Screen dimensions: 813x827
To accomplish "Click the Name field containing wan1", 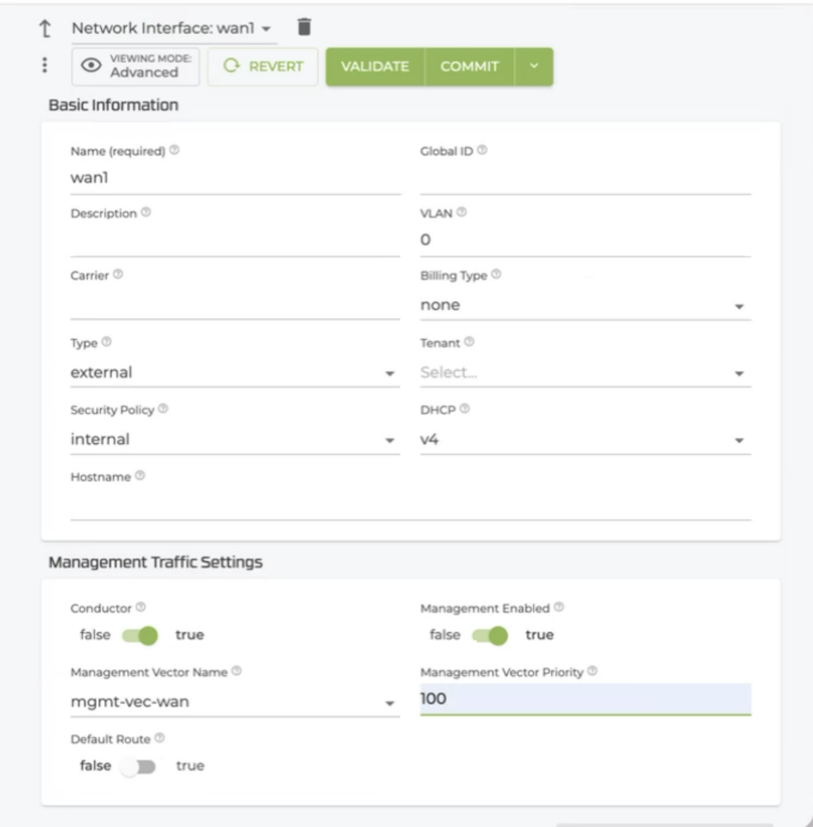I will (x=235, y=179).
